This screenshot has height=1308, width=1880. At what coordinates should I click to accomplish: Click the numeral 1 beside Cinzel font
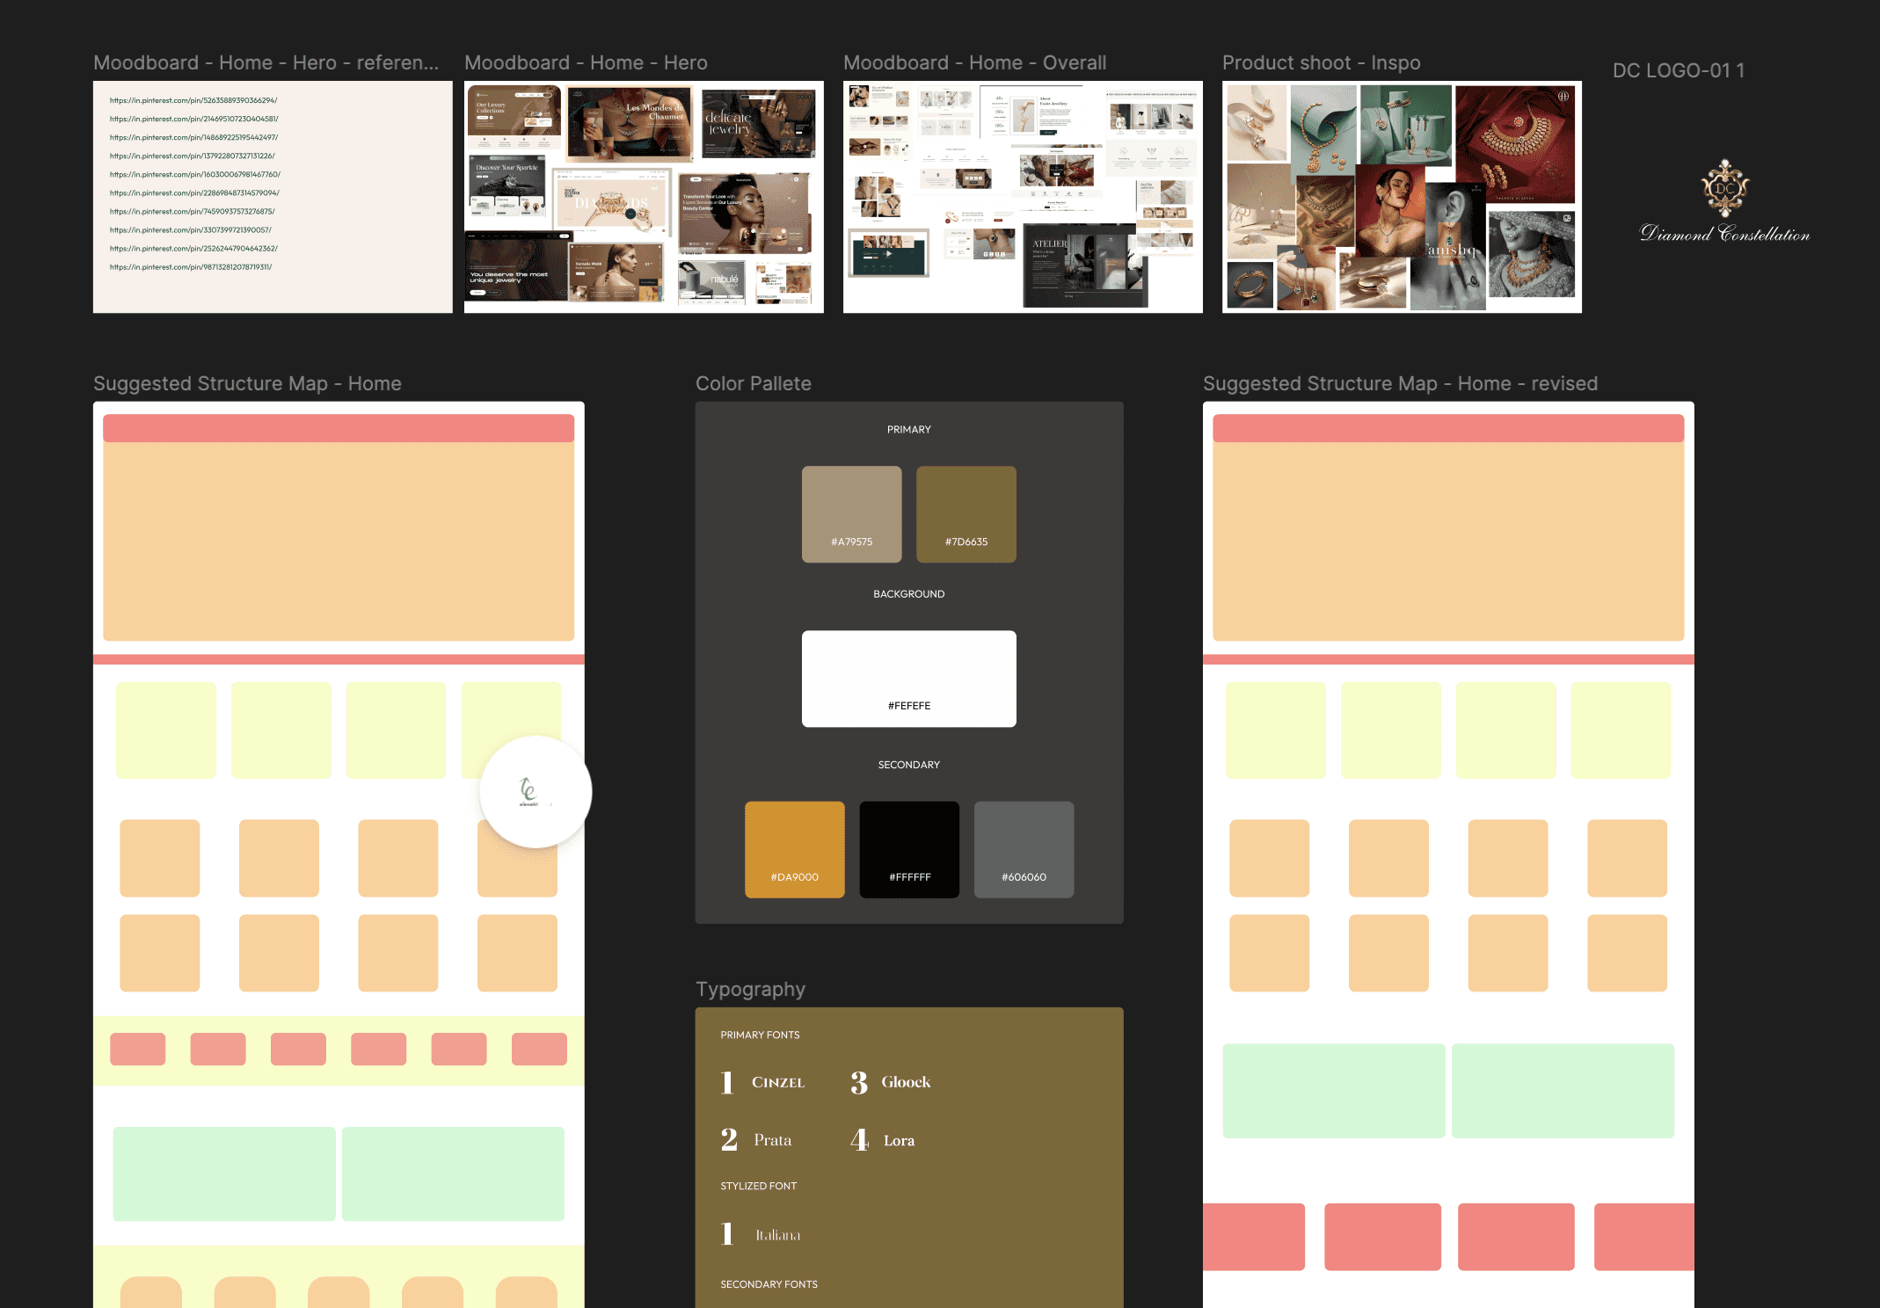coord(727,1082)
